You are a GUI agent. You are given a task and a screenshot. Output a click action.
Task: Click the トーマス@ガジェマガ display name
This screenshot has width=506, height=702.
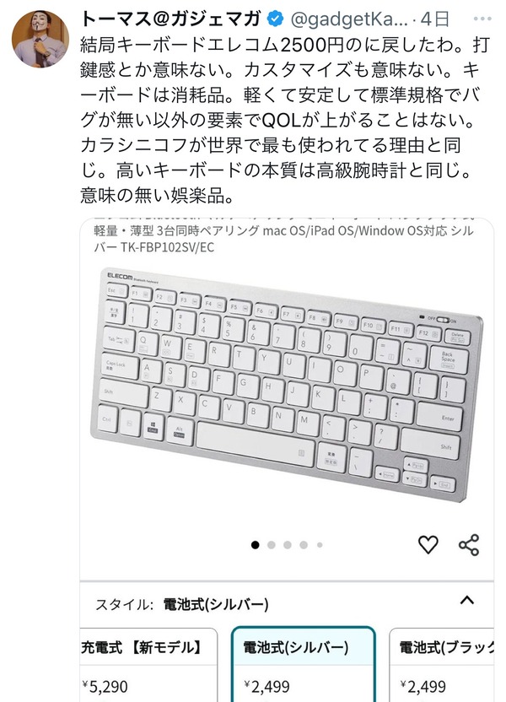click(x=171, y=19)
